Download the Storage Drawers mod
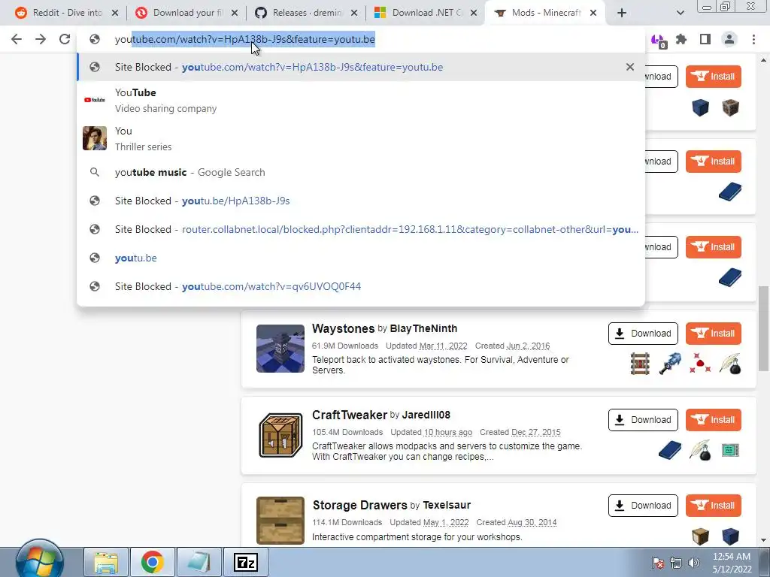 click(x=643, y=506)
